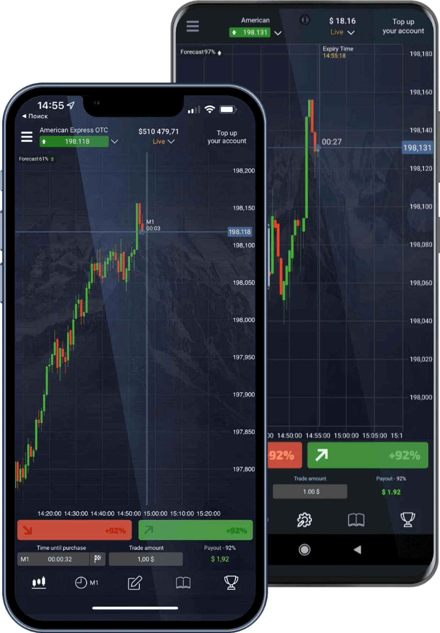440x633 pixels.
Task: Edit trade amount 1.00 $ on Android
Action: click(x=310, y=492)
